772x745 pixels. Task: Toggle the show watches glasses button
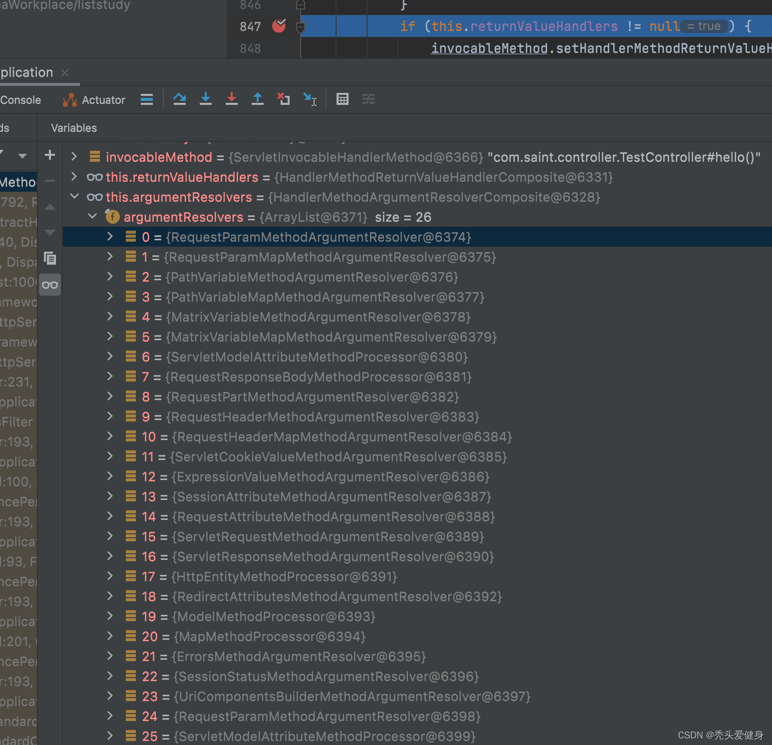(50, 285)
